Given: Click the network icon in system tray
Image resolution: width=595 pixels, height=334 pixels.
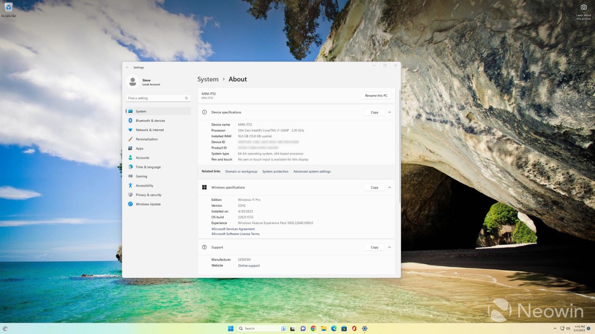Looking at the screenshot, I should 562,328.
